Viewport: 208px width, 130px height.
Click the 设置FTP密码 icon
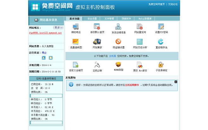click(161, 27)
